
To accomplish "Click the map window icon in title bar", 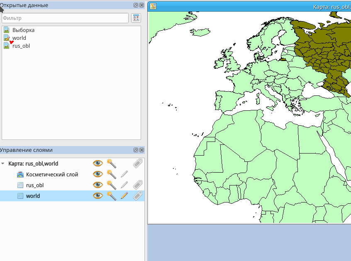I will 153,6.
